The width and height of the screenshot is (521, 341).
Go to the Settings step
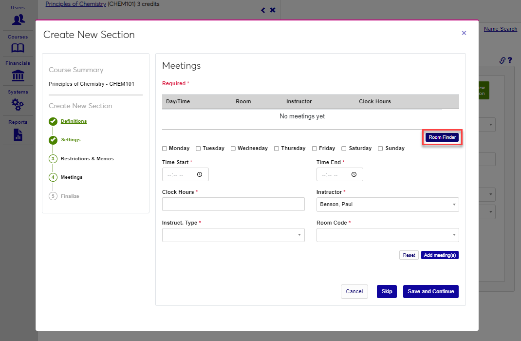tap(71, 140)
